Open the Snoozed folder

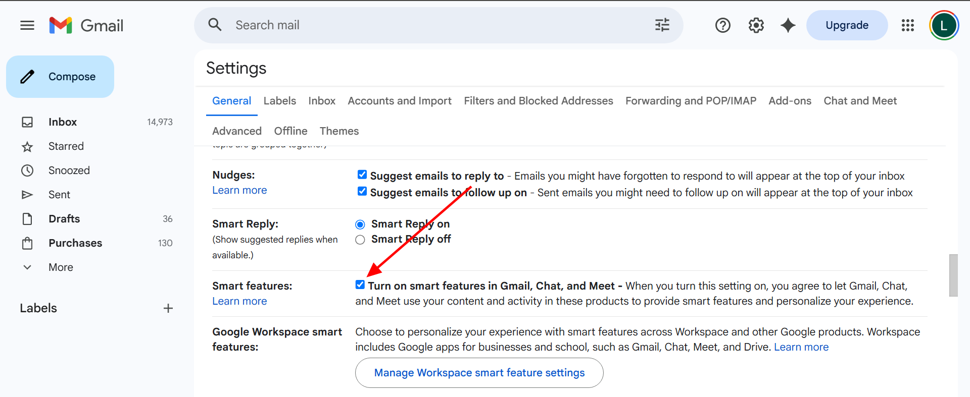click(x=69, y=171)
